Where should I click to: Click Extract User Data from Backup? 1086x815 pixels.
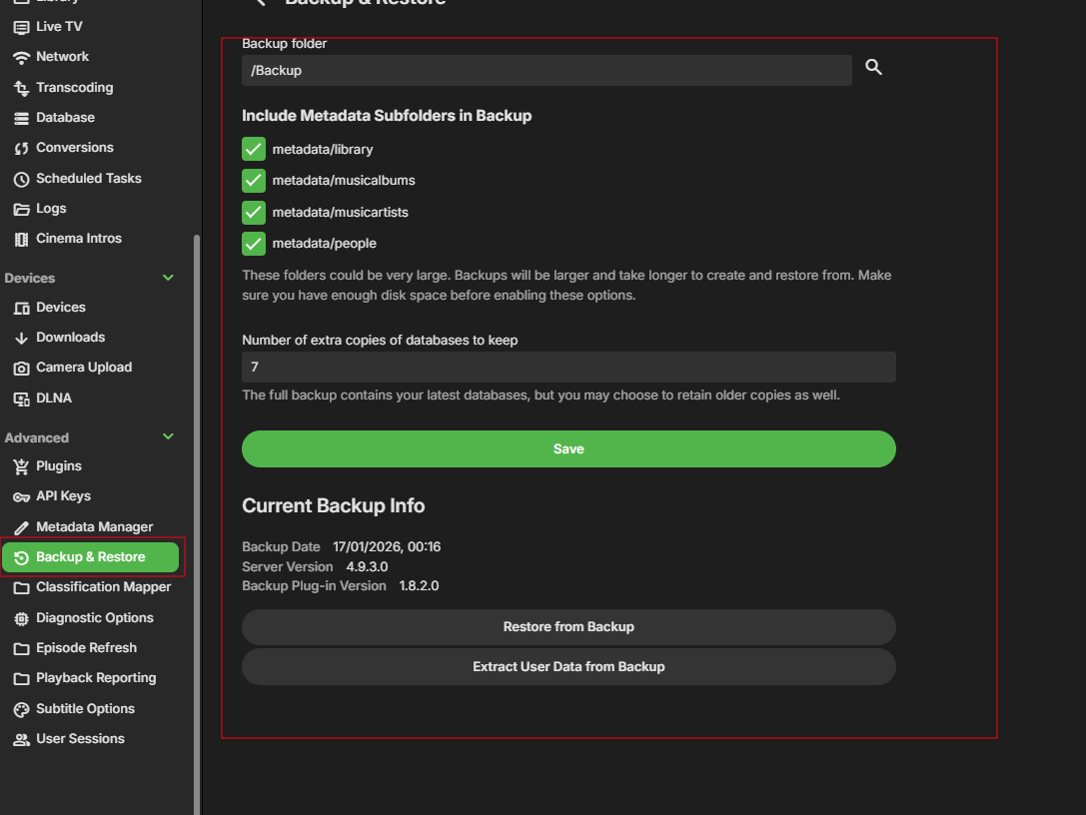(568, 666)
